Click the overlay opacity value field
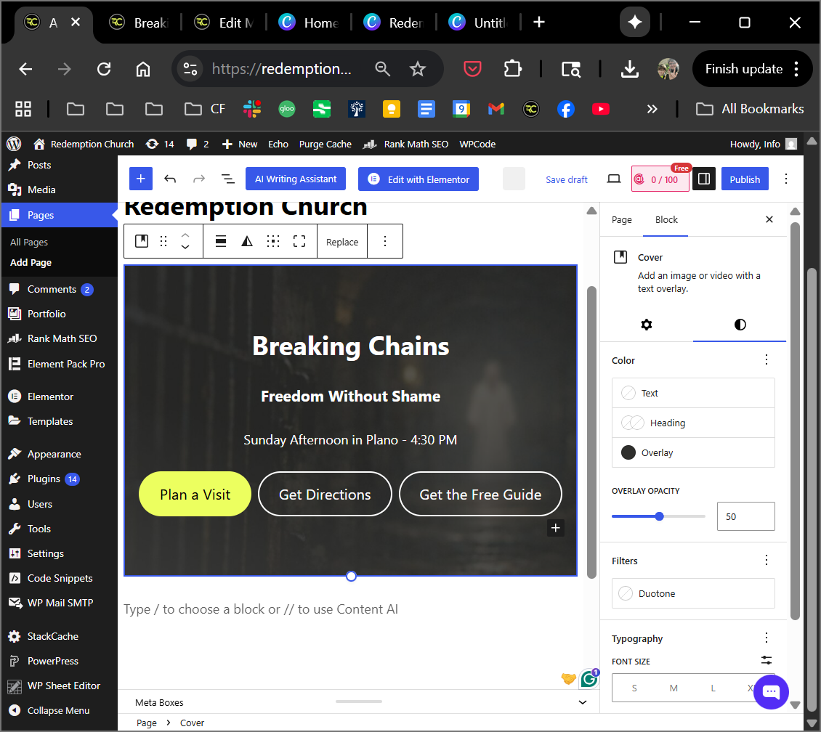 point(745,516)
